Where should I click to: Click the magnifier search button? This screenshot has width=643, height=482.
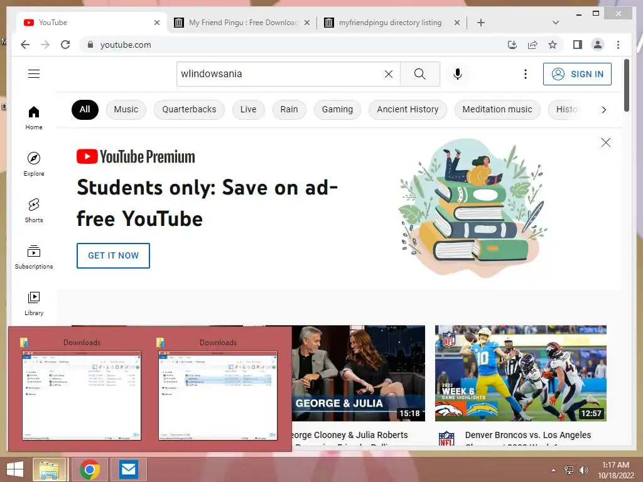(x=420, y=74)
